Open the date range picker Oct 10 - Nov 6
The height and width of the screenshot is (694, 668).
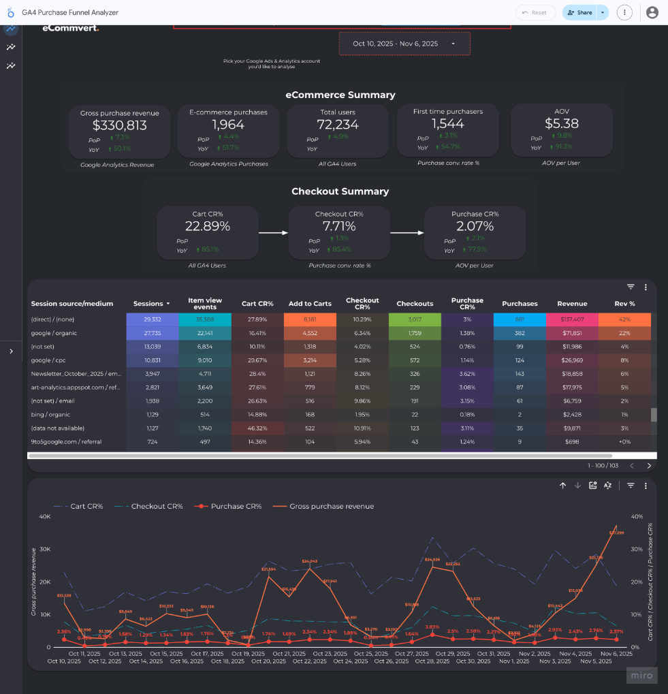click(x=404, y=44)
